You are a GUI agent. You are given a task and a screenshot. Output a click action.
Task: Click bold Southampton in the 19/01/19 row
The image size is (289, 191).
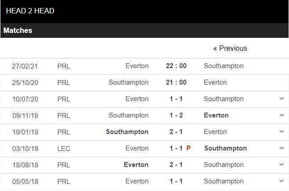tap(127, 132)
